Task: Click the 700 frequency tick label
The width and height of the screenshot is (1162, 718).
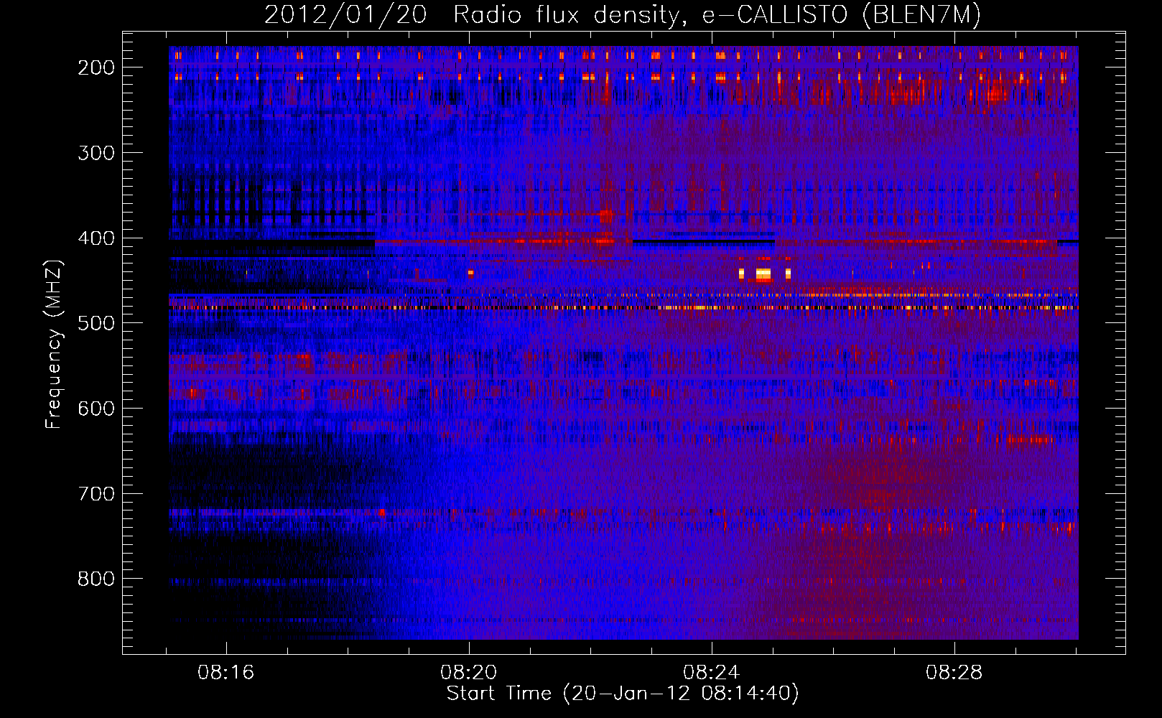Action: 96,494
